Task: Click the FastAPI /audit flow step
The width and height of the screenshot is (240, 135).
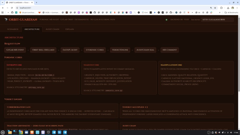Action: click(x=70, y=50)
